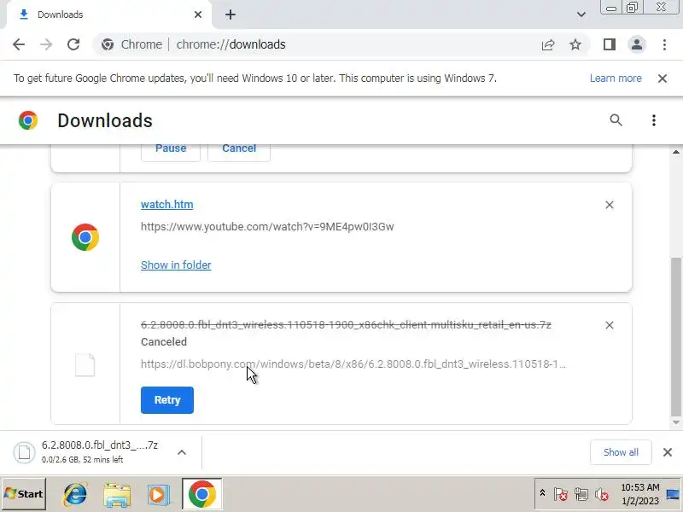Open Windows Media Player from taskbar
The image size is (683, 512).
159,495
